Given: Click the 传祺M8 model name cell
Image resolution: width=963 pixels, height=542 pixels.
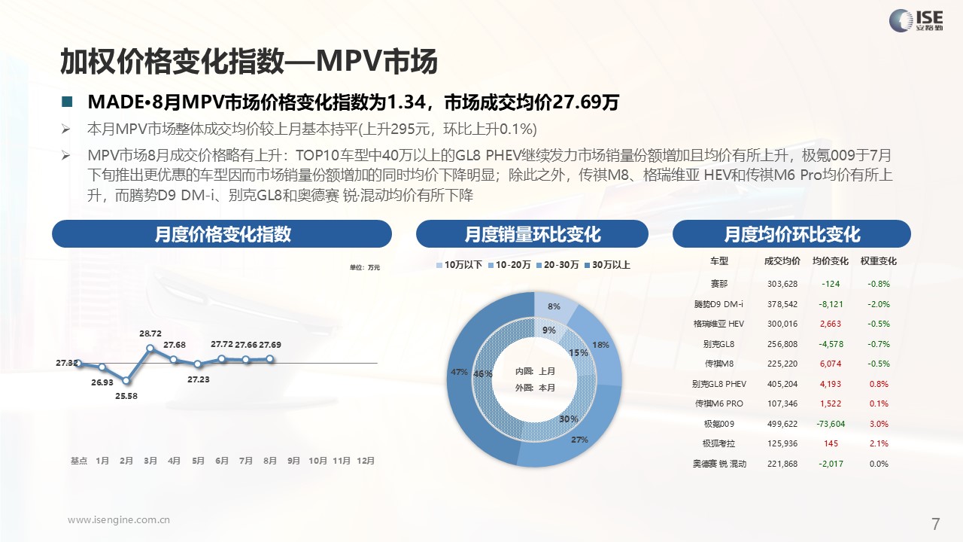Looking at the screenshot, I should [719, 364].
